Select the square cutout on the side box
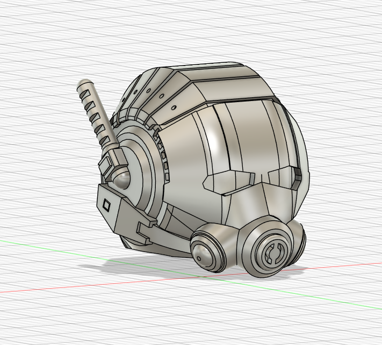Image resolution: width=382 pixels, height=345 pixels. (106, 205)
